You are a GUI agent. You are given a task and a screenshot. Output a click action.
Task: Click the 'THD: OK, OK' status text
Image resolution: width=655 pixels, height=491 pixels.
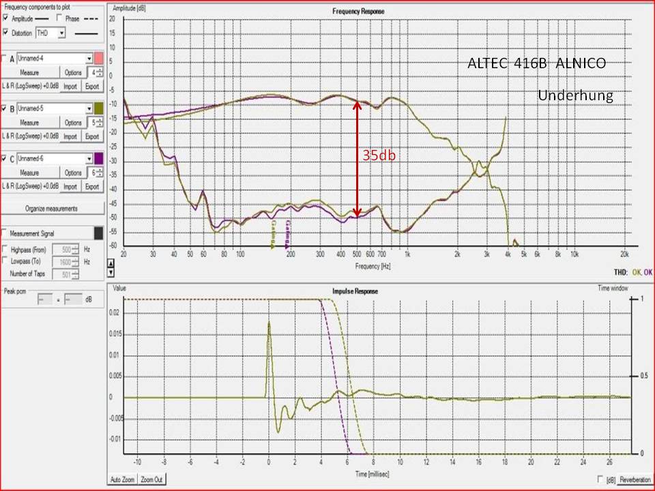coord(633,272)
